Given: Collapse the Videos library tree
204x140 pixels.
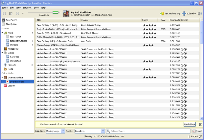Looking at the screenshot, I should (x=2, y=53).
